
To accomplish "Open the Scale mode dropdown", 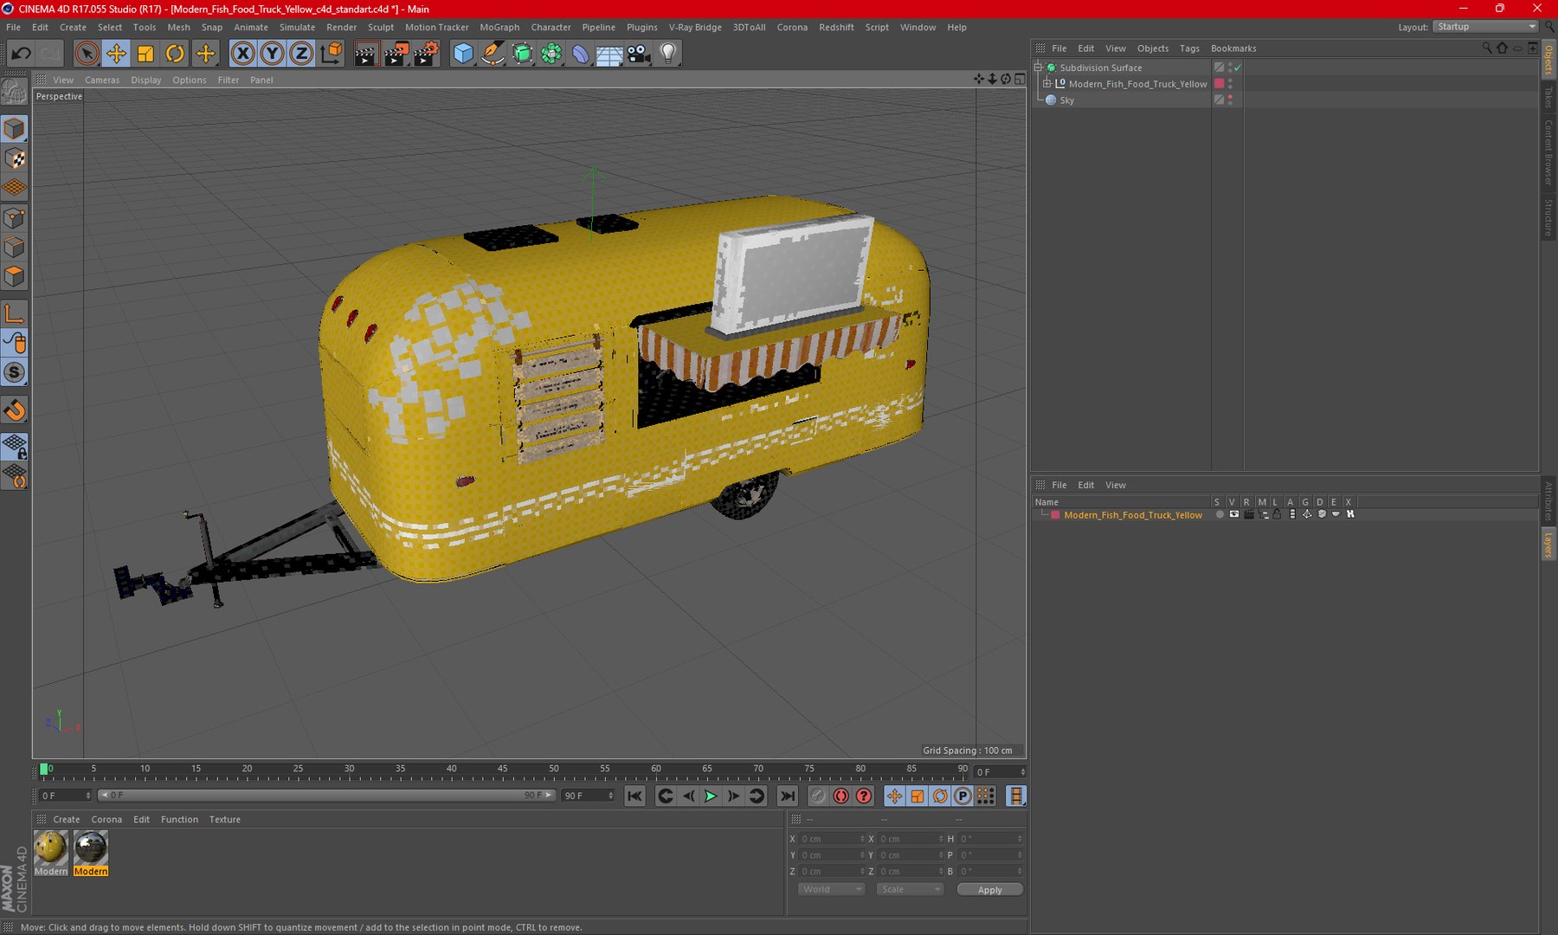I will tap(909, 889).
